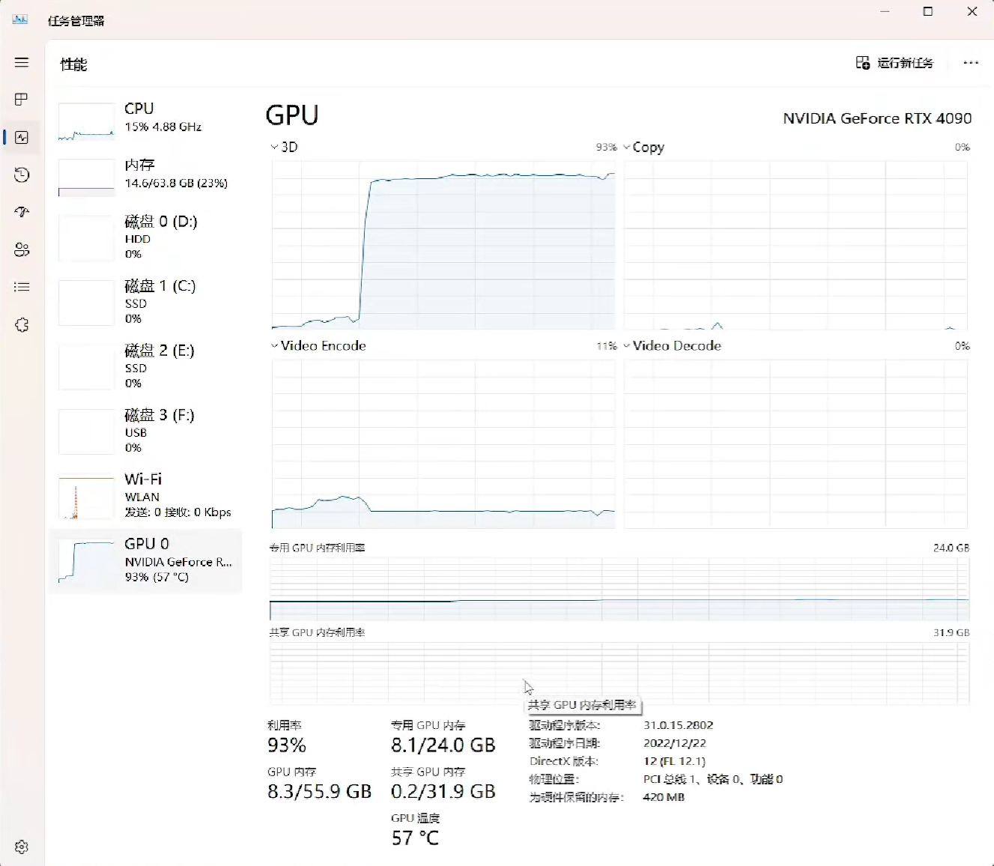
Task: Click the Run new task button
Action: click(894, 63)
